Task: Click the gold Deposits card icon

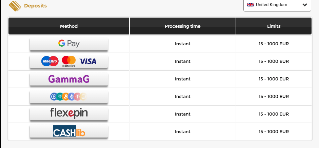Action: tap(15, 6)
